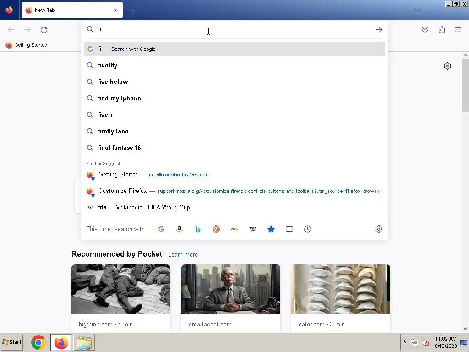The height and width of the screenshot is (352, 469).
Task: Open Getting Started bookmark in toolbar
Action: [27, 45]
